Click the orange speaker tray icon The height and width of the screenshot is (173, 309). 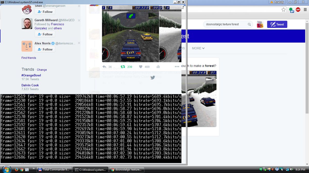coord(273,169)
